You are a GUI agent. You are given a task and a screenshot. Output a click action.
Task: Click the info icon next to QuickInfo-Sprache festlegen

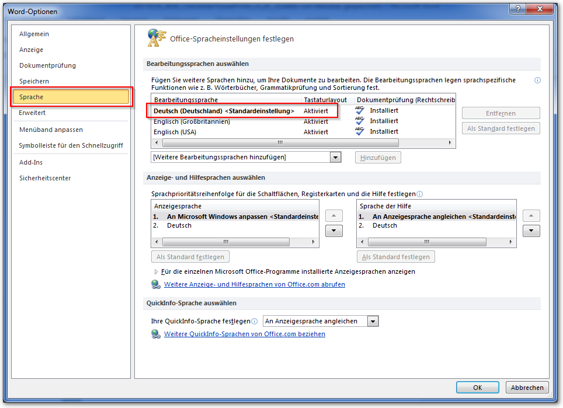pyautogui.click(x=254, y=321)
